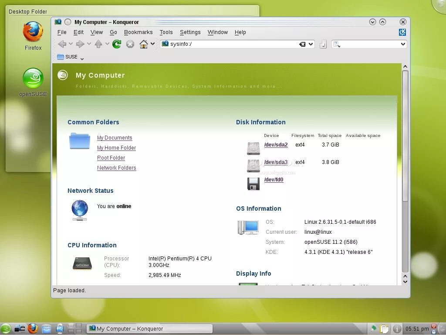Click the globe network icon under Network Status
This screenshot has width=446, height=335.
pos(80,210)
